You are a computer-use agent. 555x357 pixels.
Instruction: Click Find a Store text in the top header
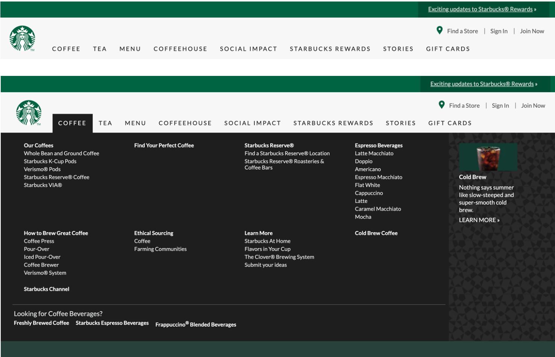462,31
